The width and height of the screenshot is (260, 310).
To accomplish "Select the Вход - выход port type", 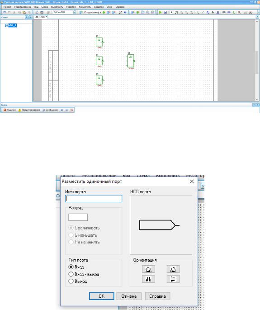I will coord(71,274).
